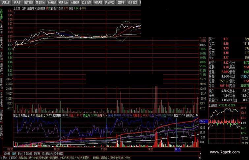Click the 换手 value 6.88%
The height and width of the screenshot is (160, 249).
point(225,91)
